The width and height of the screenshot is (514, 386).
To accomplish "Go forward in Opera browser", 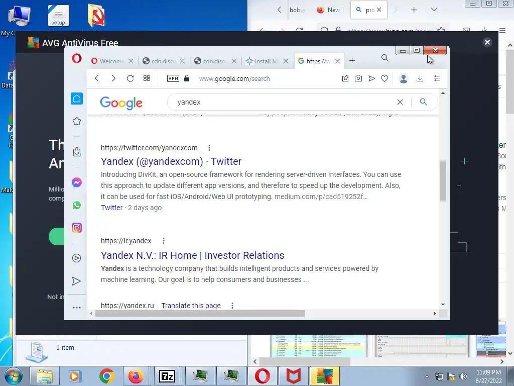I will [113, 78].
